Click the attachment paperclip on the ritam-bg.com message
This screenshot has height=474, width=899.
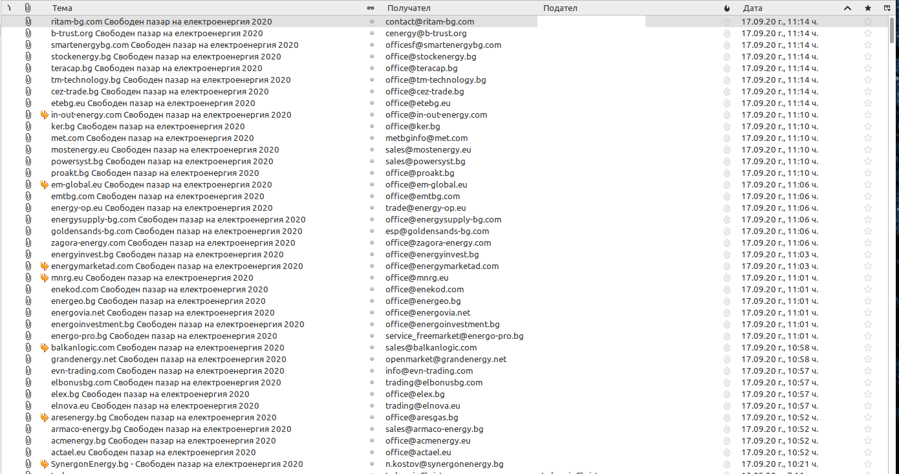click(28, 22)
